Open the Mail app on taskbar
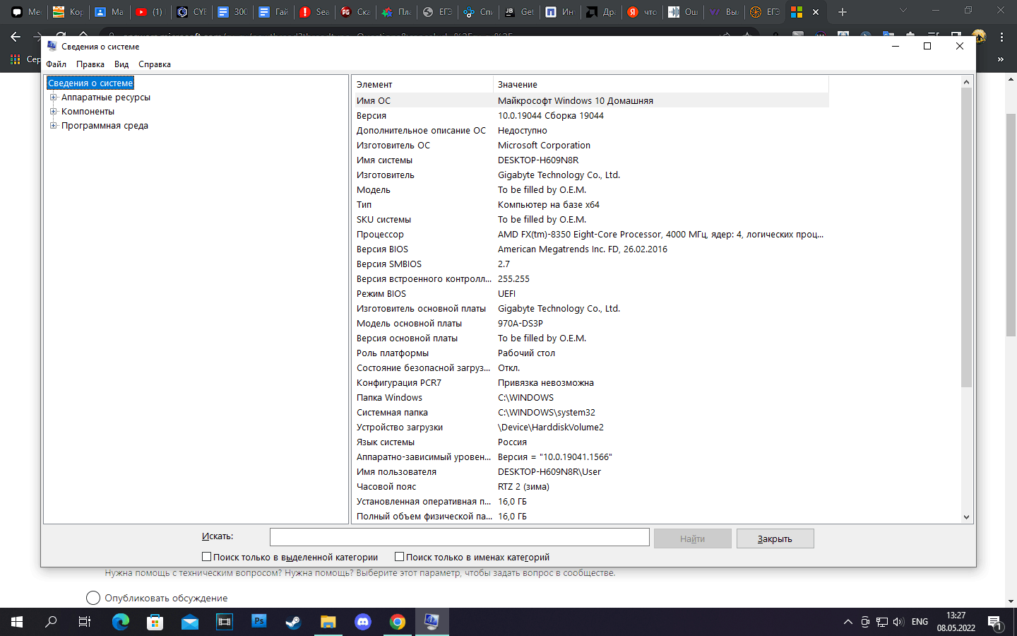The image size is (1017, 636). (190, 622)
